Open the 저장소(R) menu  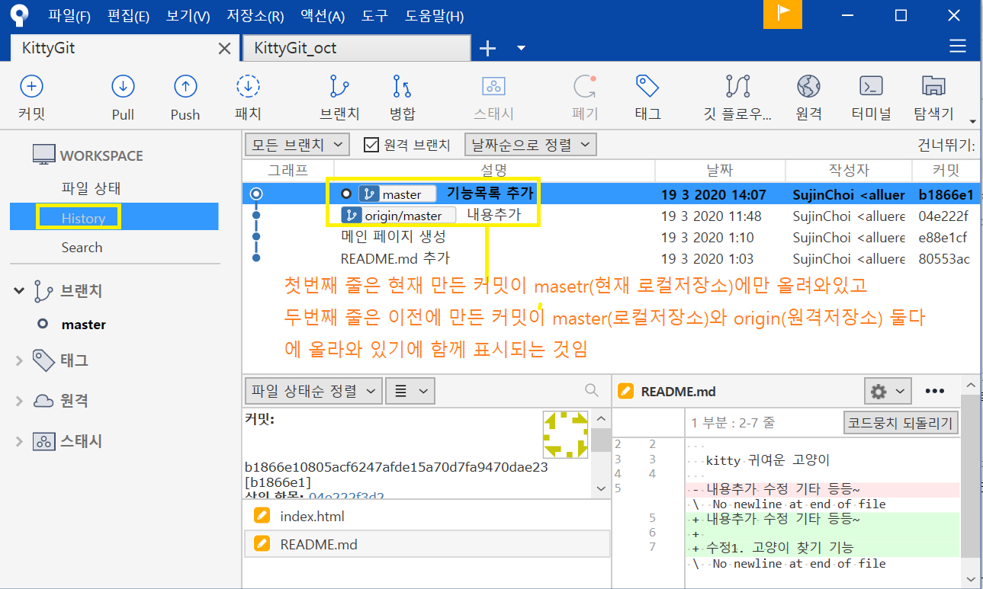[x=255, y=16]
